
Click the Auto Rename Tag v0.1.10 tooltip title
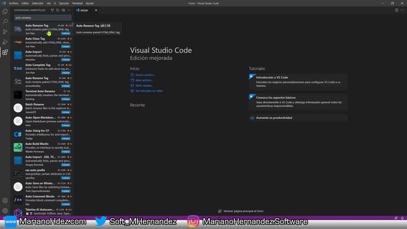93,25
